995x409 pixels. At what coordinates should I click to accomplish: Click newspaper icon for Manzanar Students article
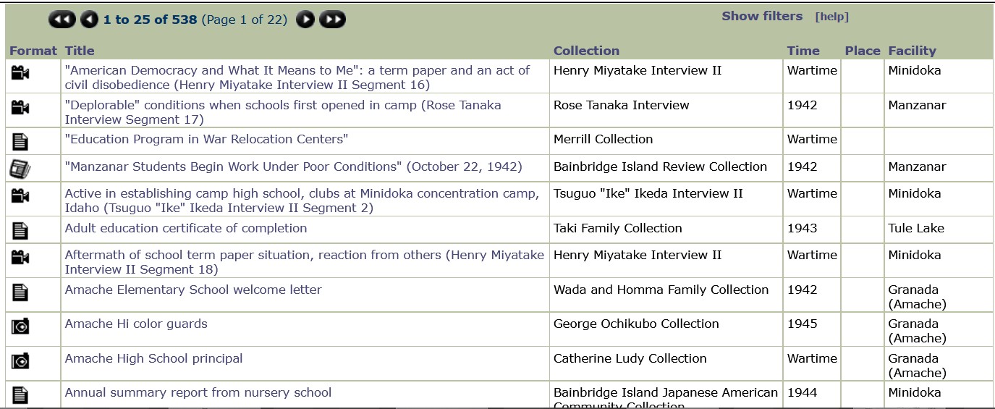point(20,169)
